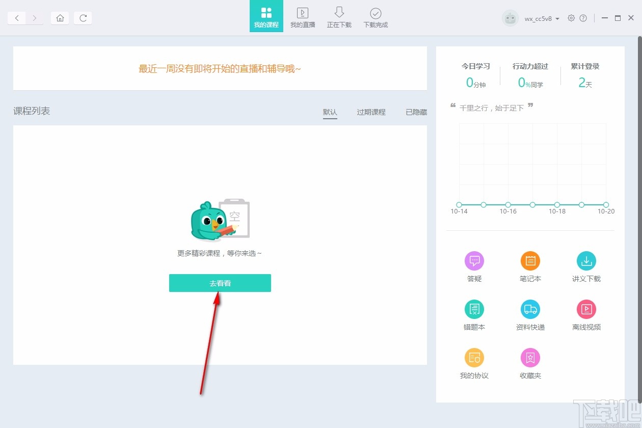Click the 去看看 browse courses button
The width and height of the screenshot is (642, 428).
point(220,283)
